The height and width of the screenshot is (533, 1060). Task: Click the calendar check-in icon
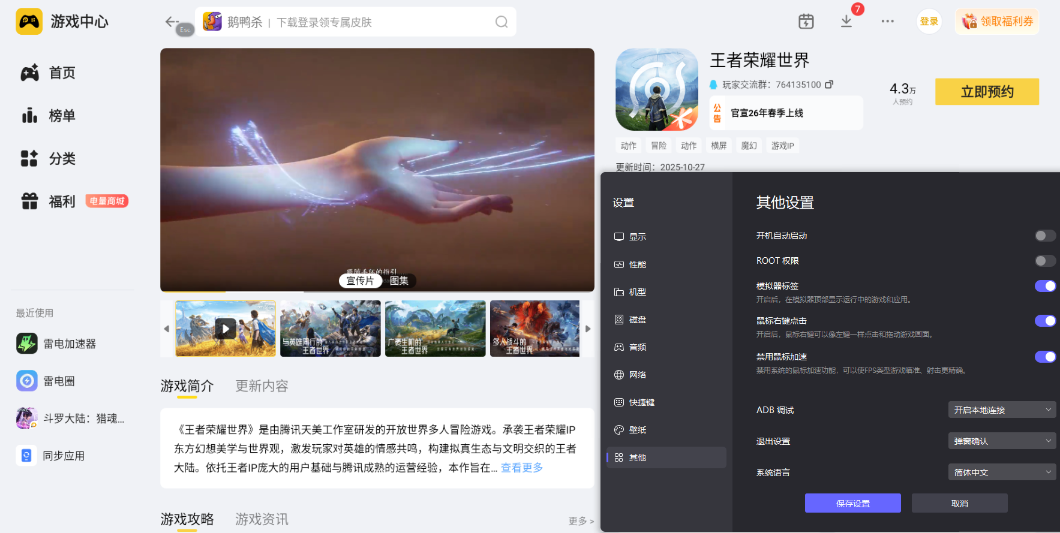coord(806,22)
